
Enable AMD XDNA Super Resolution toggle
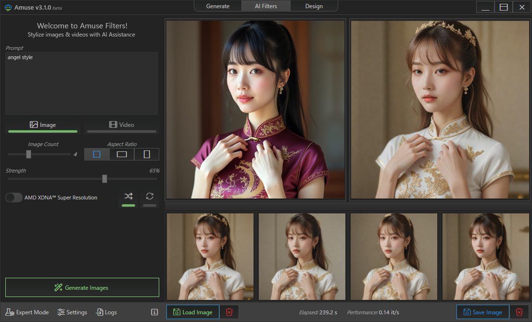tap(14, 198)
